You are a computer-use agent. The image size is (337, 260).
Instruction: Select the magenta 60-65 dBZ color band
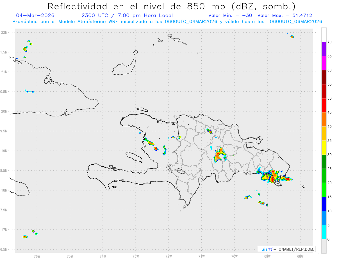coord(324,63)
